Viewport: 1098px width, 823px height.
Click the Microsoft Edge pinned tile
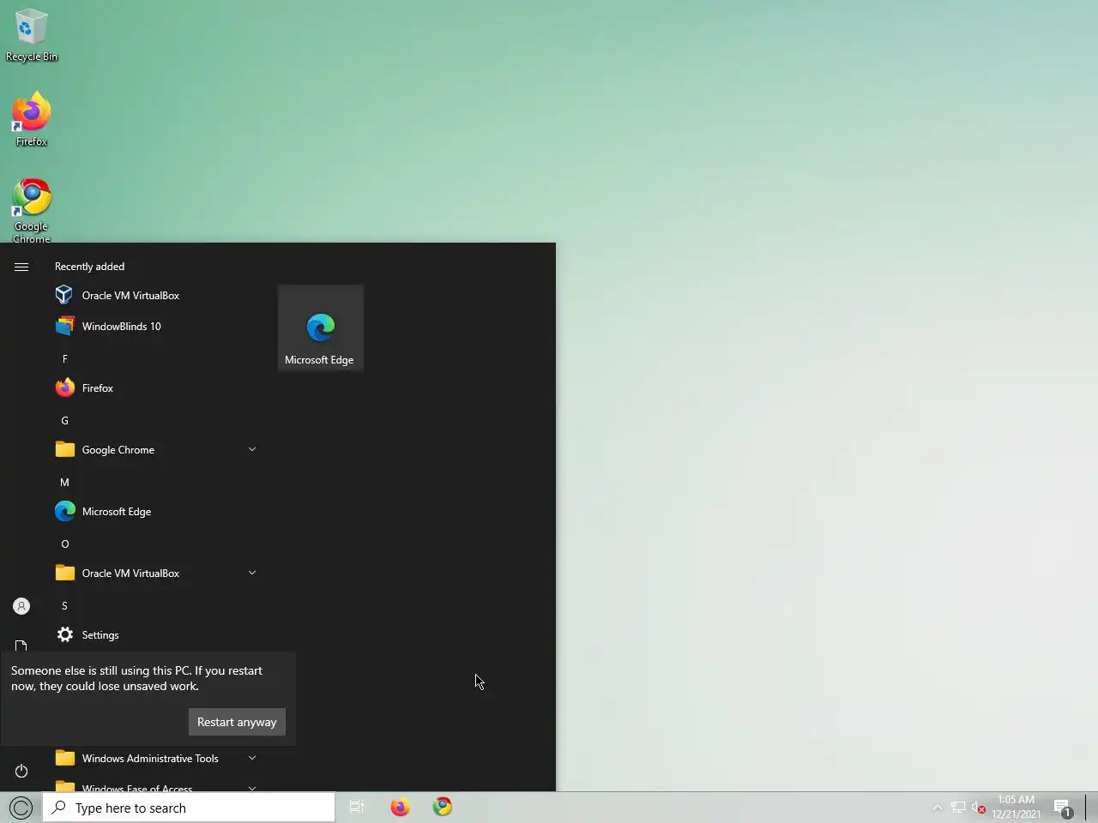click(x=320, y=327)
